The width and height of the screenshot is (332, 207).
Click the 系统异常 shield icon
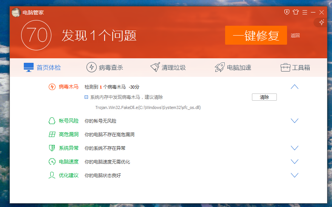pos(52,148)
